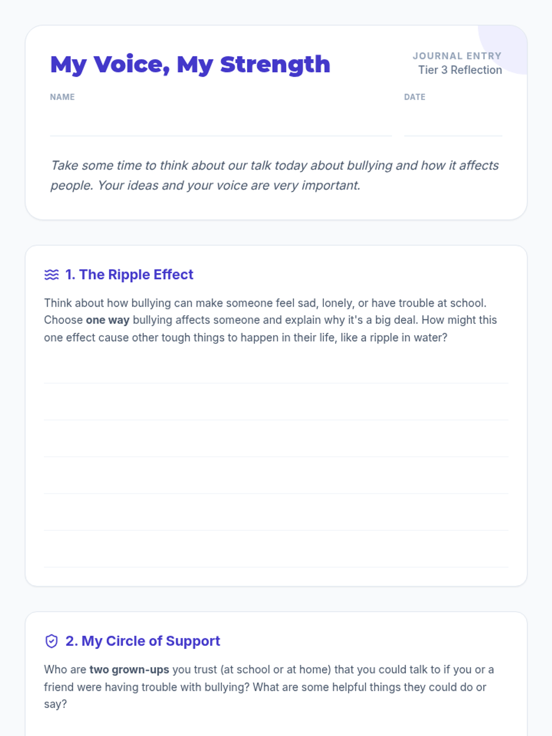Click the NAME field label
Screen dimensions: 552x736
(62, 97)
